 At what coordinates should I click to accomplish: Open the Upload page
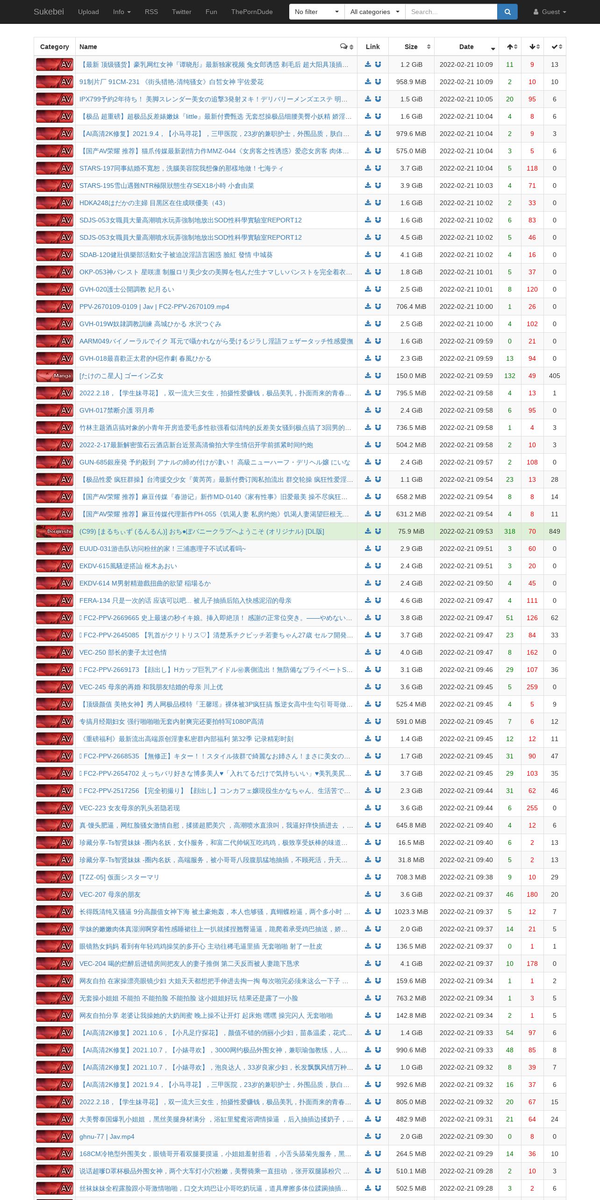(88, 12)
